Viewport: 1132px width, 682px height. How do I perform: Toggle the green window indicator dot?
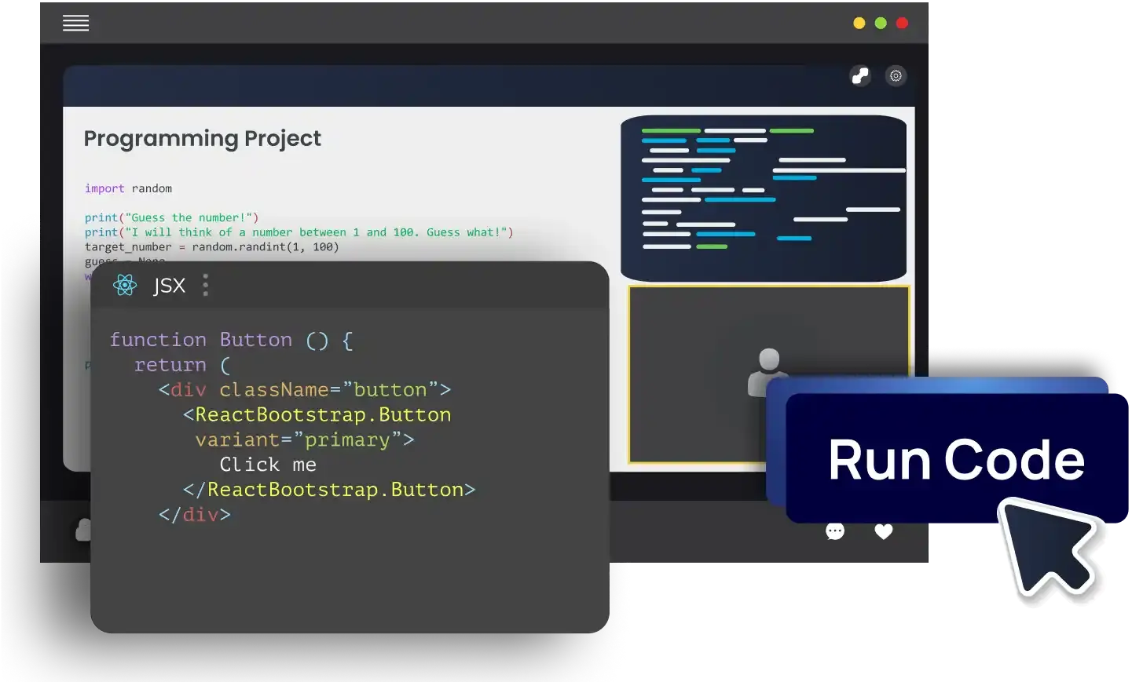[x=880, y=23]
